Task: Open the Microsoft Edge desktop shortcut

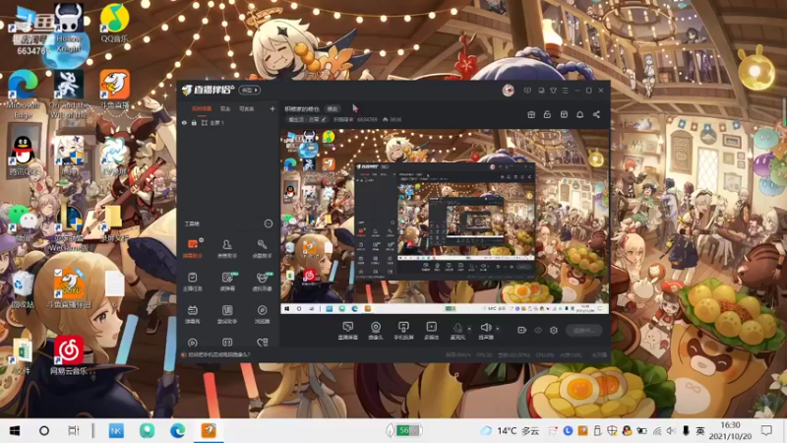Action: 23,94
